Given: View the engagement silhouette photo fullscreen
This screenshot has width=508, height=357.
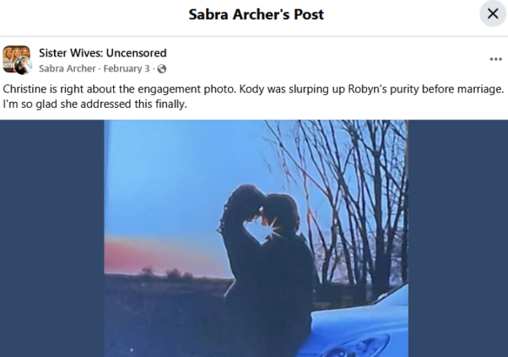Looking at the screenshot, I should click(256, 238).
